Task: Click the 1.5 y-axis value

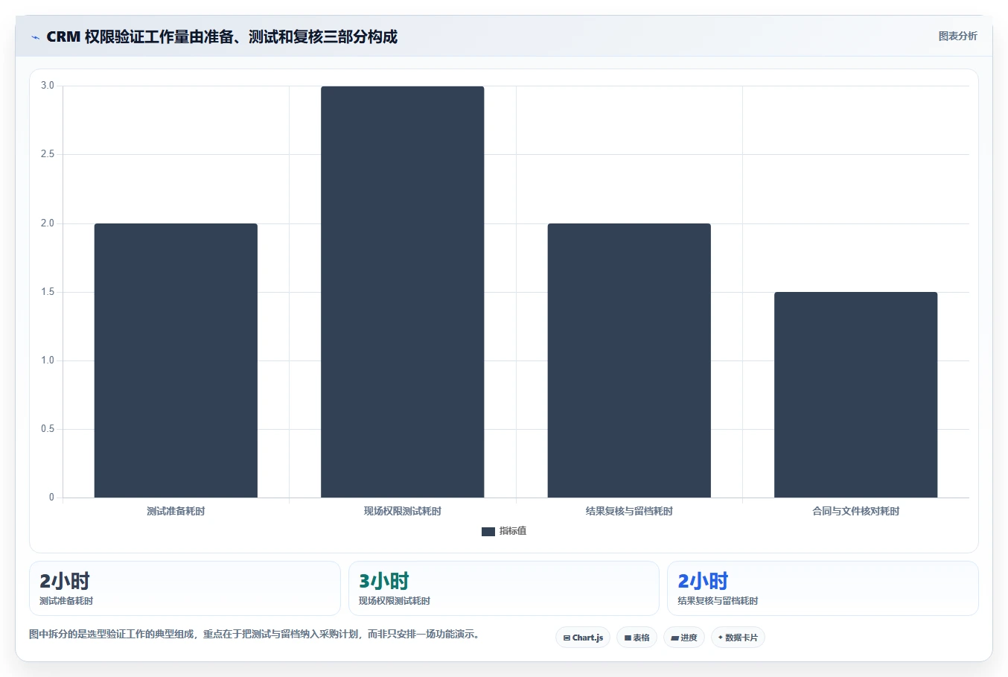Action: 48,292
